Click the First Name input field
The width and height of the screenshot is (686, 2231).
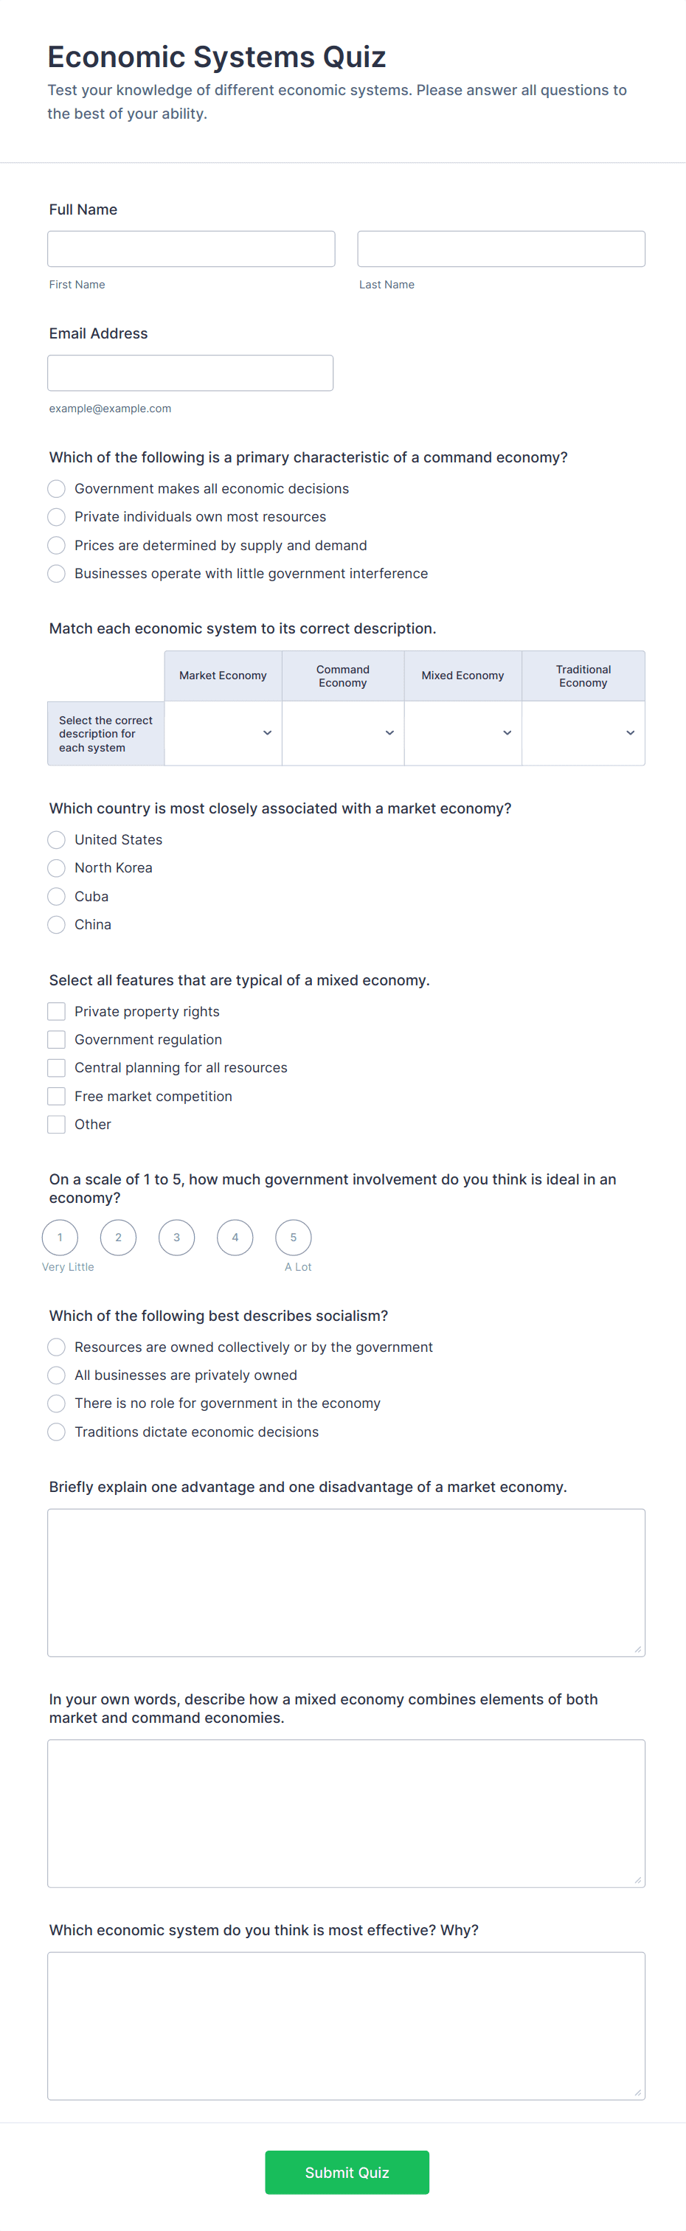[190, 249]
